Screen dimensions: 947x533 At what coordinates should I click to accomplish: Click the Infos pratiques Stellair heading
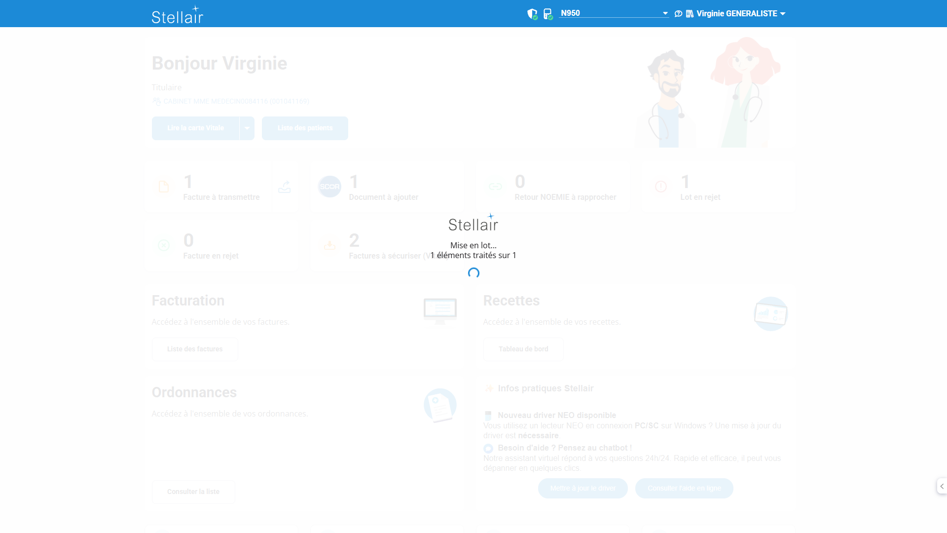pos(546,388)
